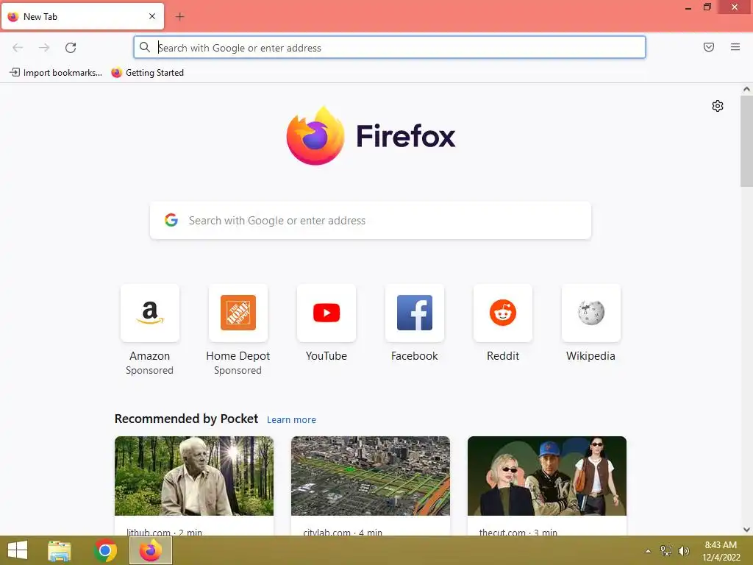The height and width of the screenshot is (565, 753).
Task: Click the Back navigation arrow
Action: tap(18, 48)
